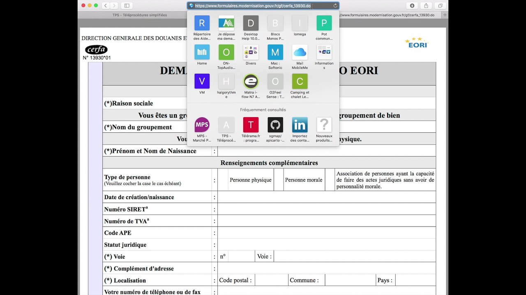Click the Numéro de TVA field
This screenshot has width=526, height=295.
click(326, 221)
